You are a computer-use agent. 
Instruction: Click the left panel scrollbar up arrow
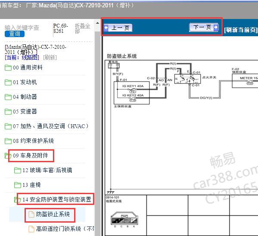click(98, 23)
